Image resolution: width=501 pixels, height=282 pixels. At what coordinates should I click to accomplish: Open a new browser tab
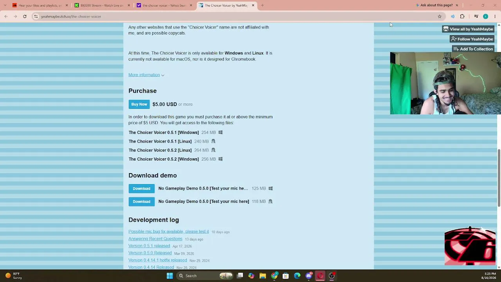(x=262, y=5)
